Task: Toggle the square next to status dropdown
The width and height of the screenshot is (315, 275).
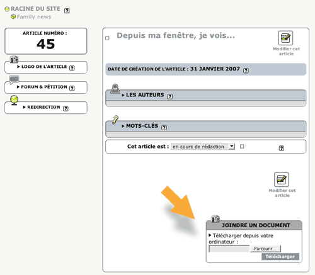Action: click(242, 147)
